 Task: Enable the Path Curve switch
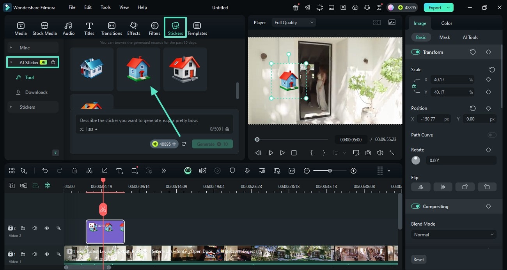click(x=492, y=135)
